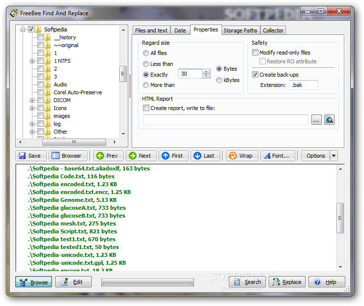
Task: Select the Properties tab
Action: click(x=206, y=30)
